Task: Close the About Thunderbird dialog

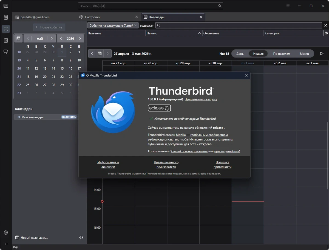Action: (x=246, y=75)
